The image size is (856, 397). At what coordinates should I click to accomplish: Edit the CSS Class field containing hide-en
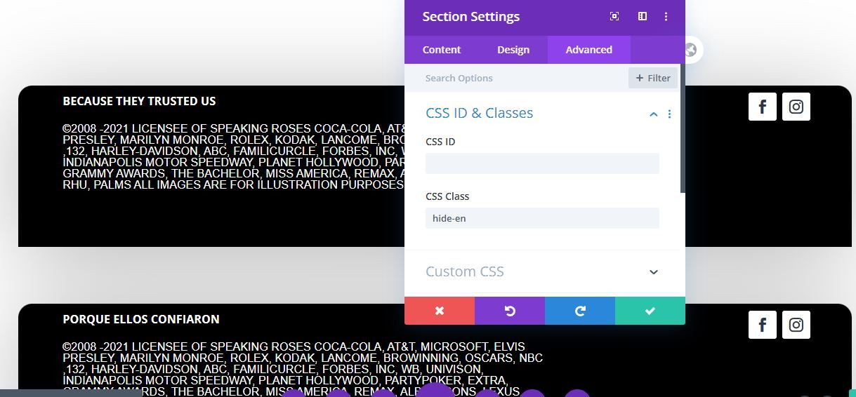coord(542,218)
